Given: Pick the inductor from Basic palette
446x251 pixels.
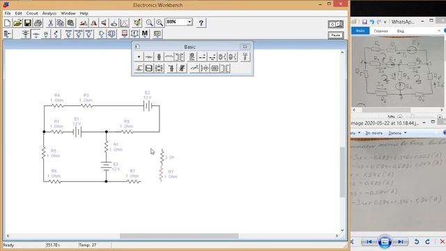Looking at the screenshot, I should coord(169,57).
